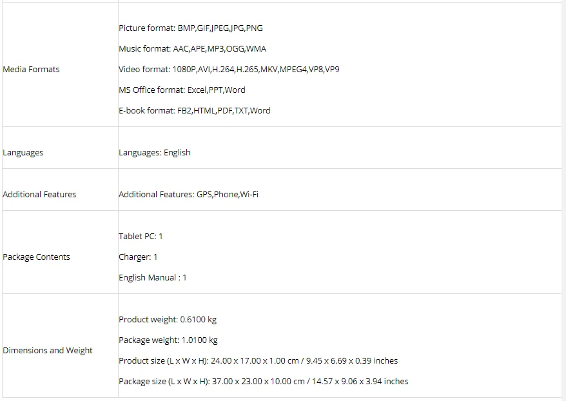This screenshot has width=566, height=401.
Task: Click the Package weight line
Action: point(168,340)
